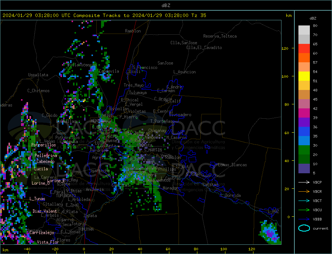This screenshot has height=254, width=332.
Task: Click the 'current' legend label
Action: tap(321, 229)
